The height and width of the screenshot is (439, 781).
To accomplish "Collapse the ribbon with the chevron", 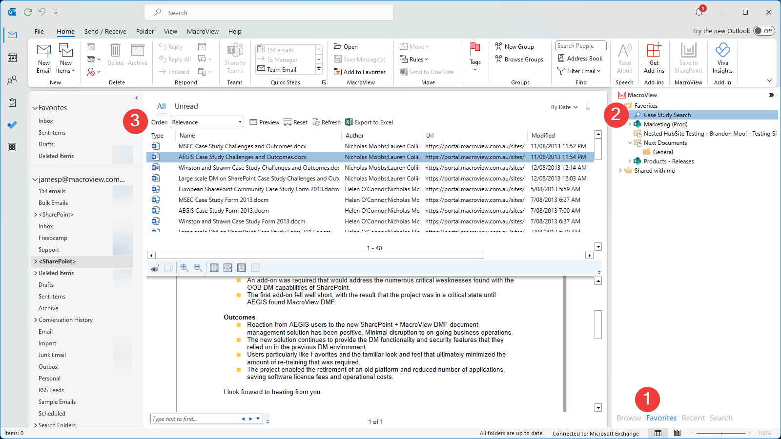I will 769,81.
